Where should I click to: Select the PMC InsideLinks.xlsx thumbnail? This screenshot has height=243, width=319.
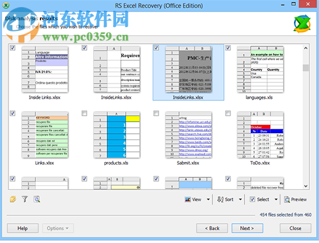pos(189,69)
